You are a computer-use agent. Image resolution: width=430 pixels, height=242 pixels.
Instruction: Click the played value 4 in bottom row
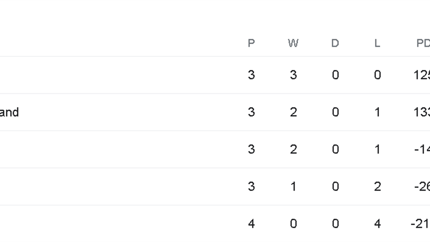(x=251, y=224)
